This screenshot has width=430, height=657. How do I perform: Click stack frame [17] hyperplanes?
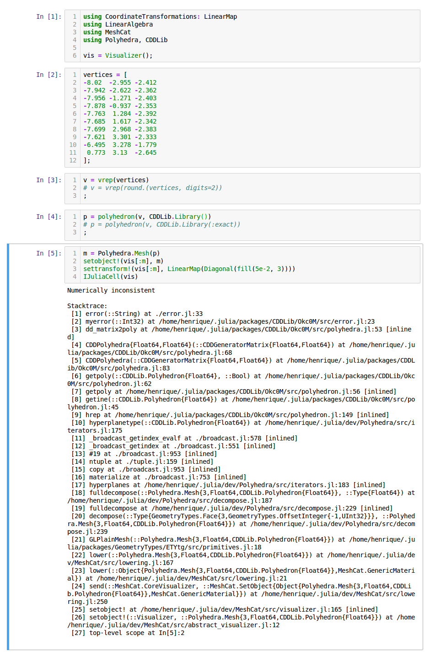[x=228, y=485]
